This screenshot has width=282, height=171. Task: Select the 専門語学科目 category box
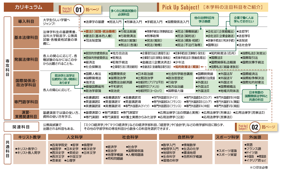click(x=26, y=101)
